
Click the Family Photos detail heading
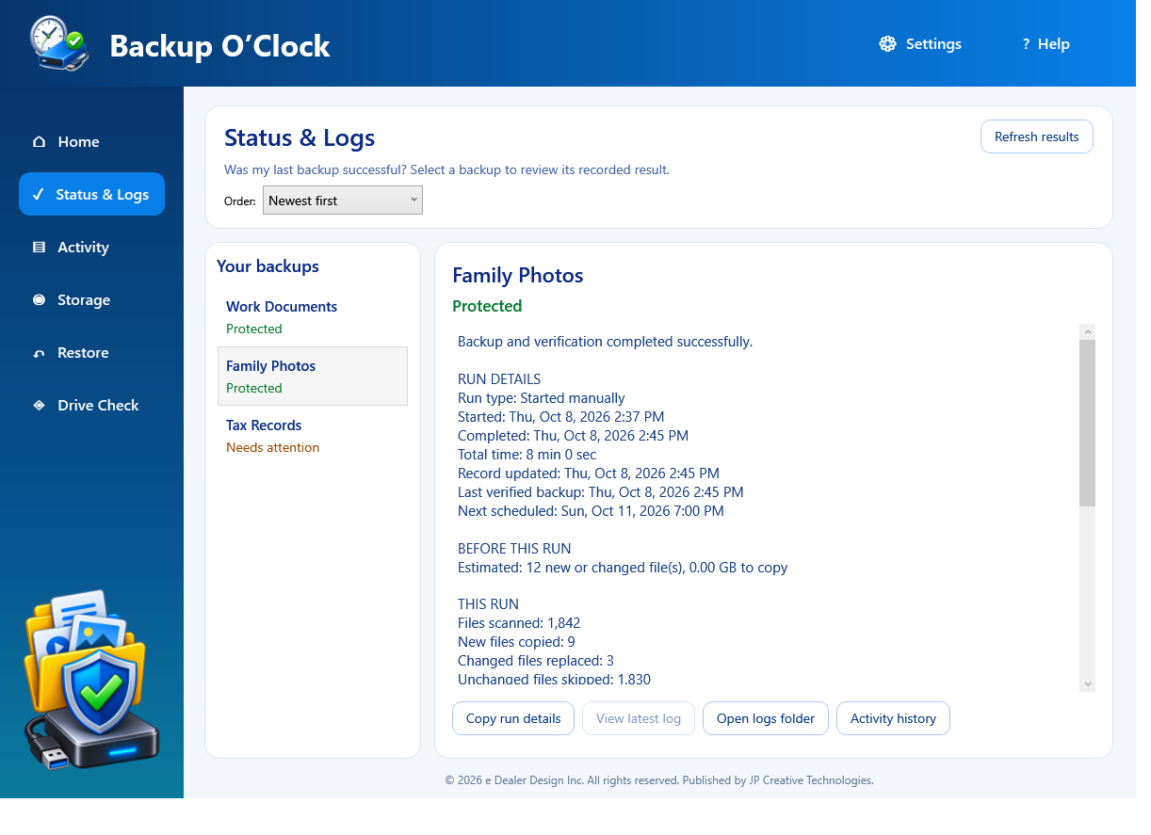point(518,276)
